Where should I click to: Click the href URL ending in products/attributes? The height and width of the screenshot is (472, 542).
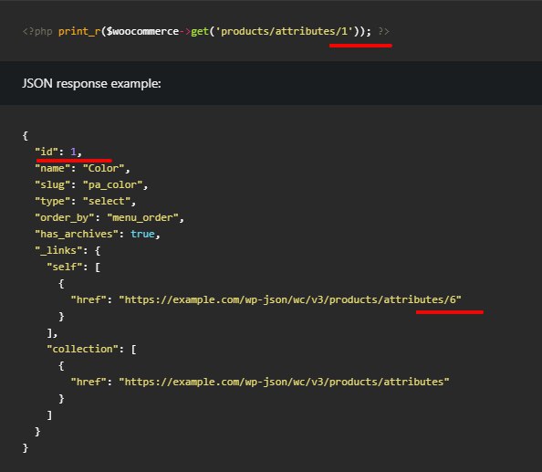tap(284, 382)
